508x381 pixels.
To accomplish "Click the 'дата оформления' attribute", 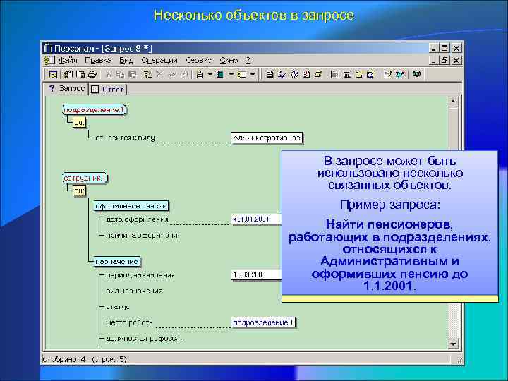I will 138,219.
